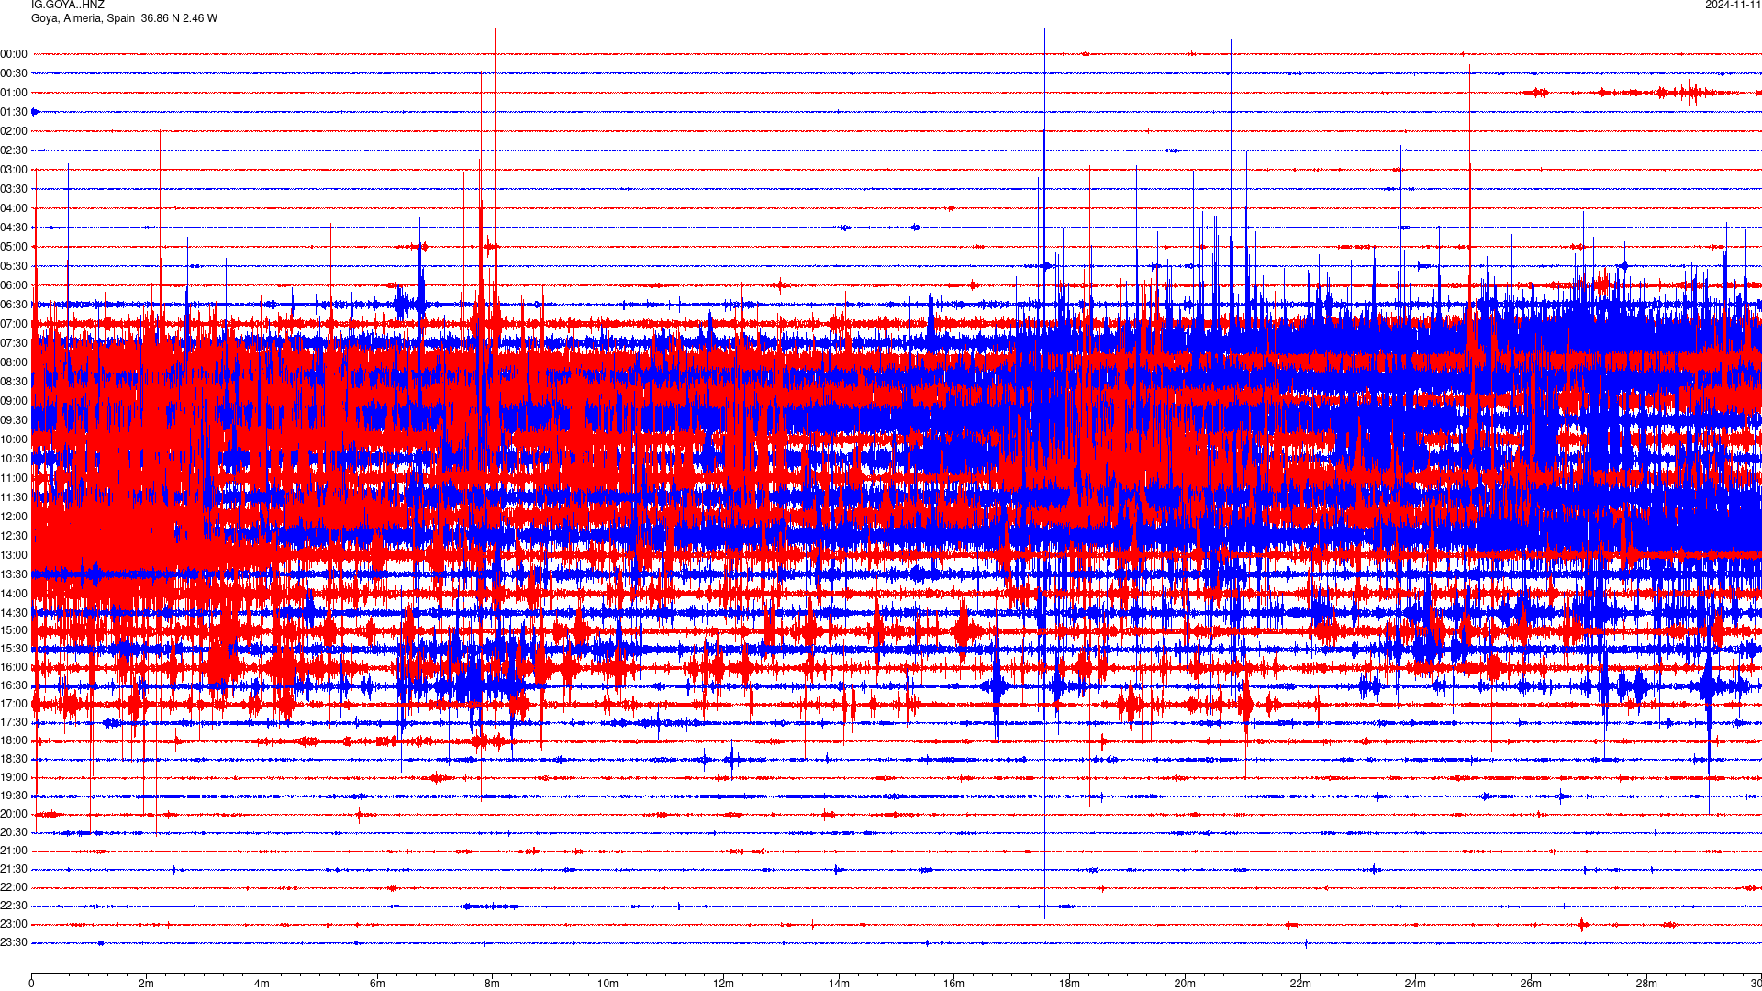1762x991 pixels.
Task: Select the 09:30 time row label
Action: coord(14,420)
